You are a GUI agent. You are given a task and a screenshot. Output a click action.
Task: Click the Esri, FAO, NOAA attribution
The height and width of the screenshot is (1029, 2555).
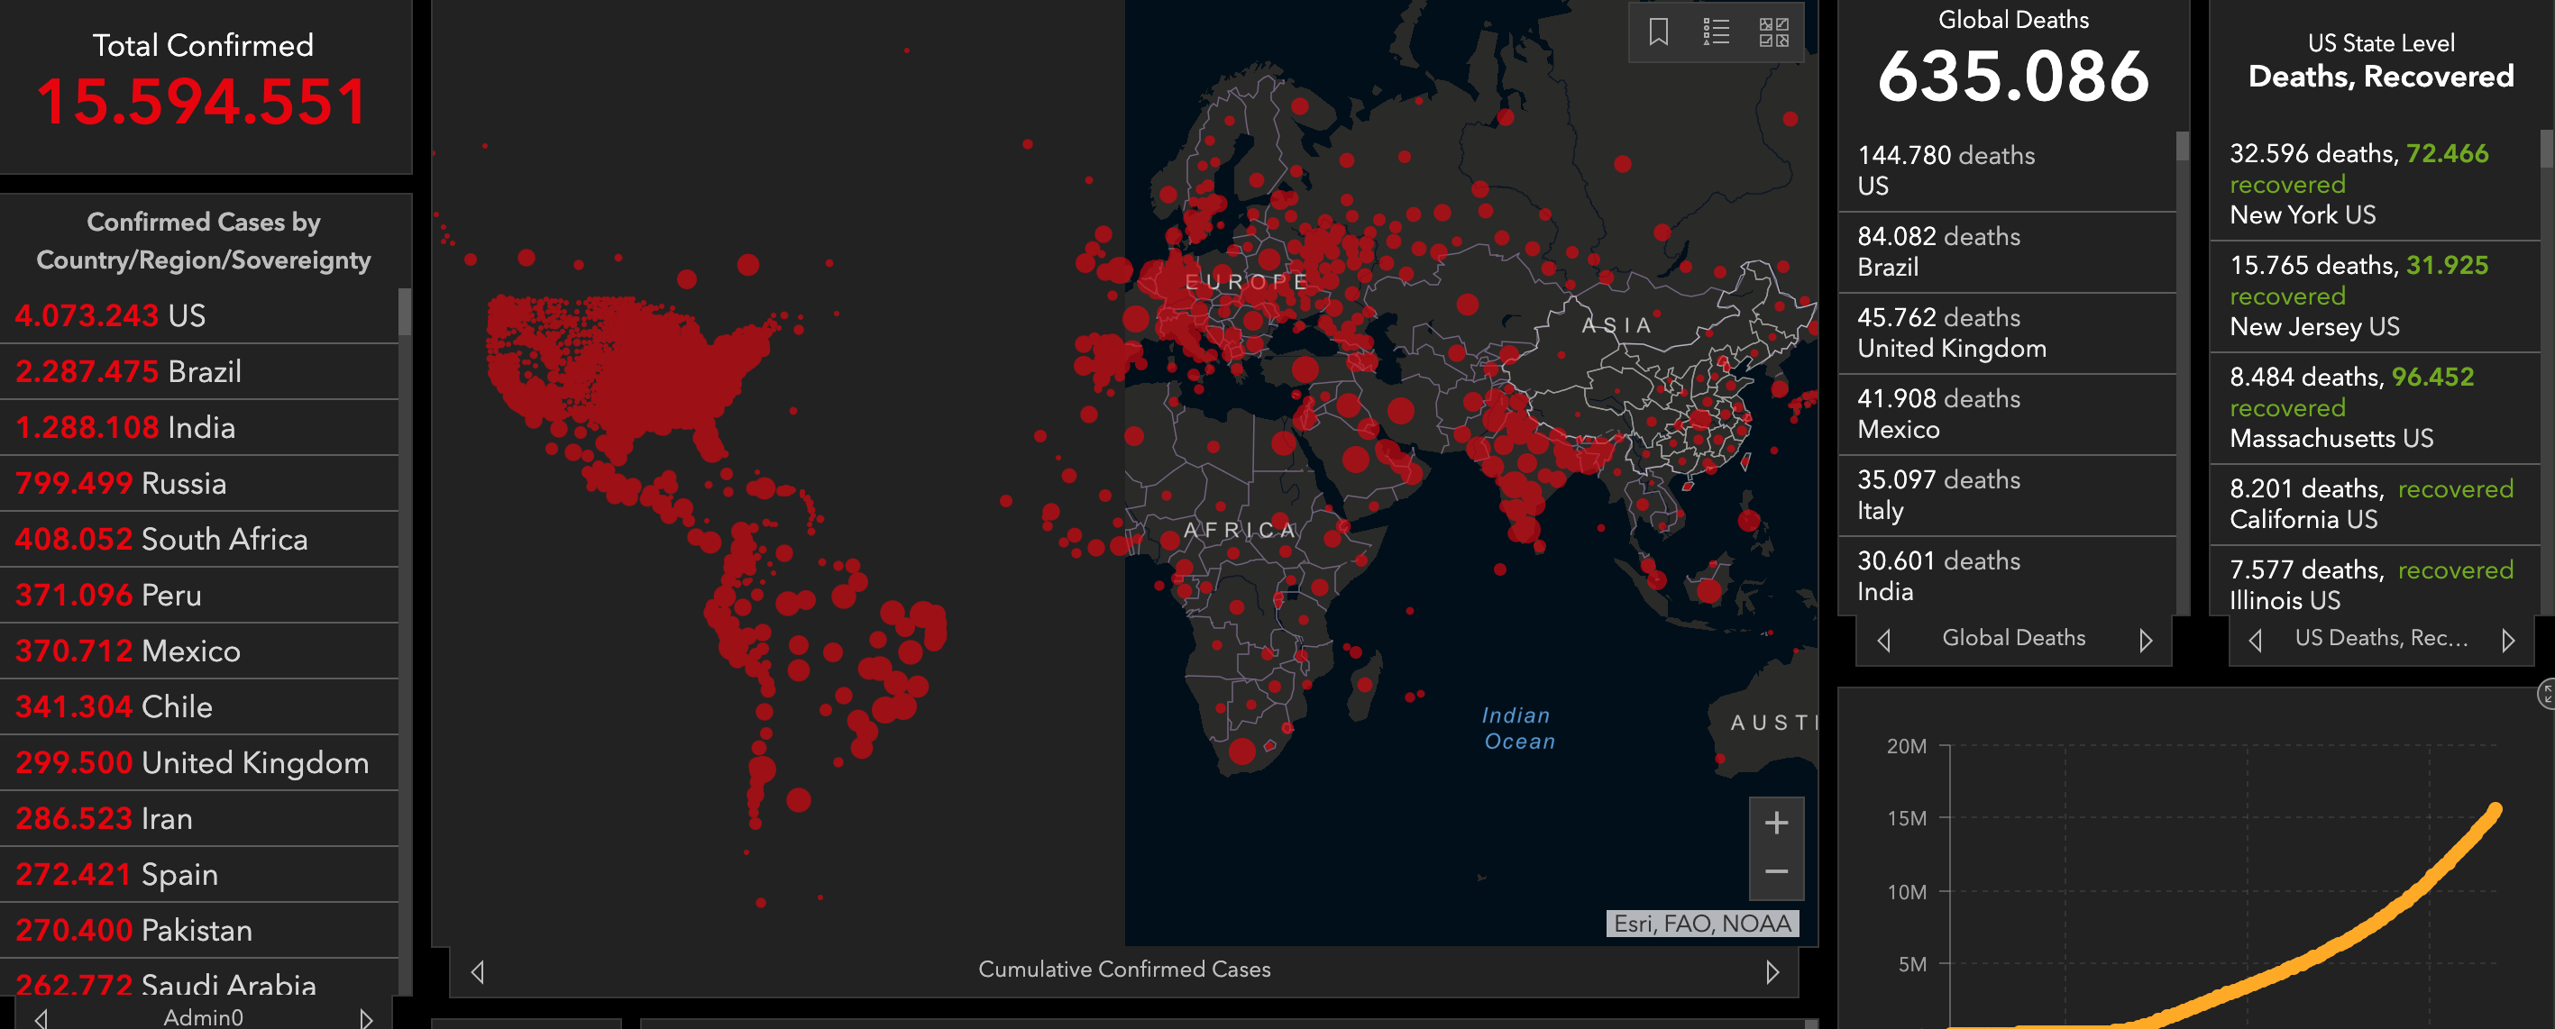point(1702,924)
